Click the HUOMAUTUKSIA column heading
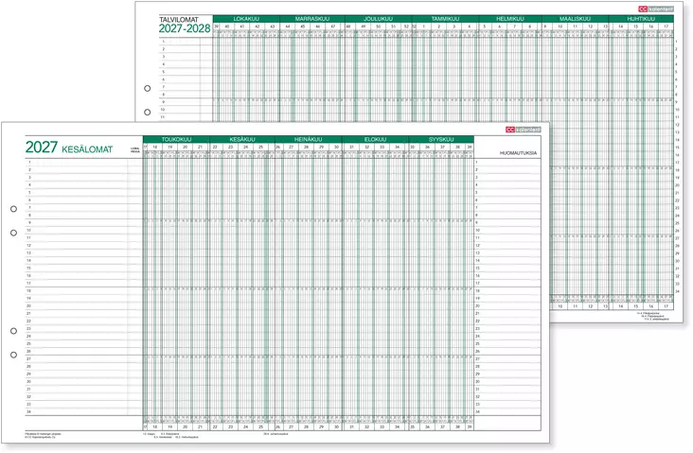 [518, 153]
